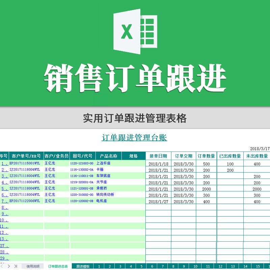270x270 pixels.
Task: Select code cell 1219-320001-0A
Action: click(82, 182)
